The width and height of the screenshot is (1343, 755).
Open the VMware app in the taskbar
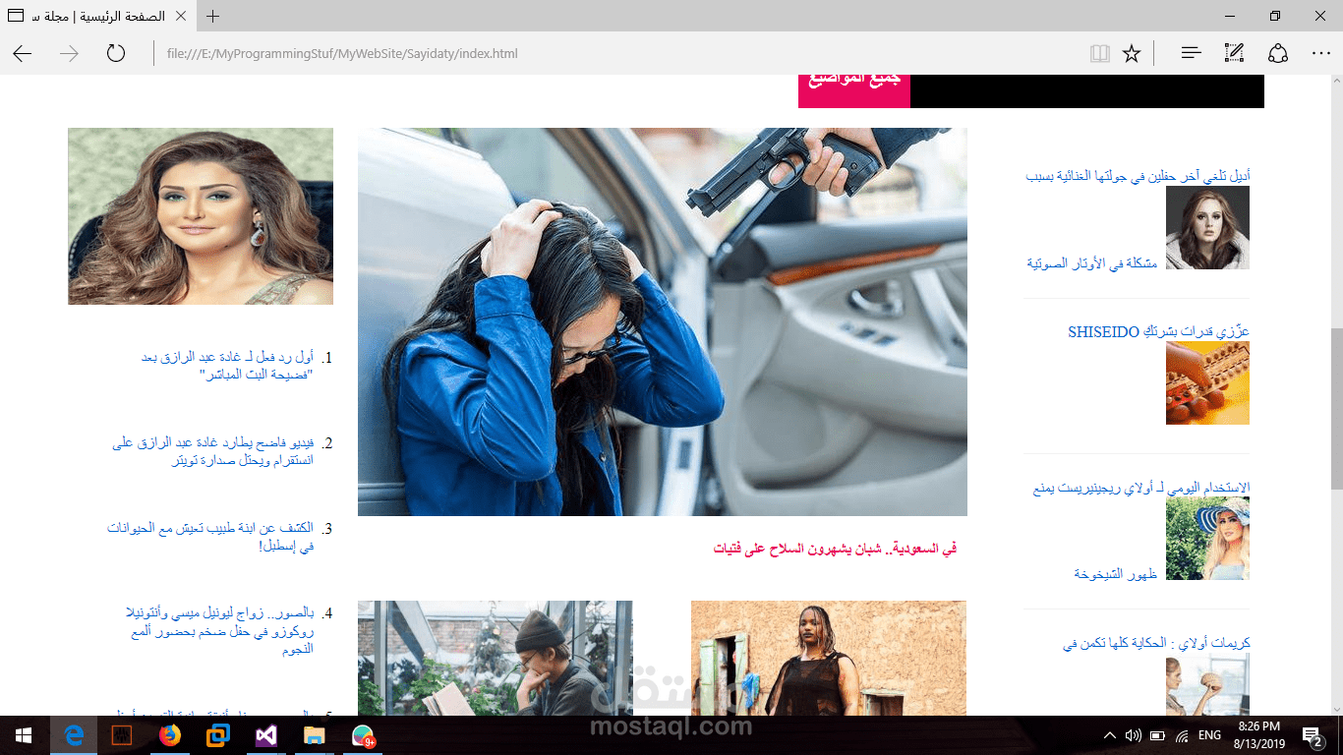pyautogui.click(x=218, y=735)
